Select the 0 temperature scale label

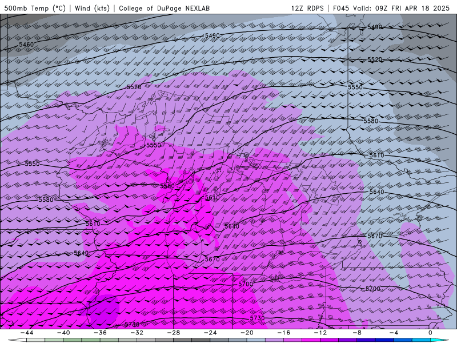coord(430,333)
